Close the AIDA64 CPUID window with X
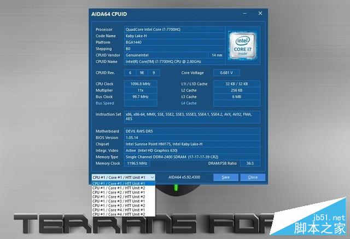This screenshot has height=239, width=350. tap(260, 13)
